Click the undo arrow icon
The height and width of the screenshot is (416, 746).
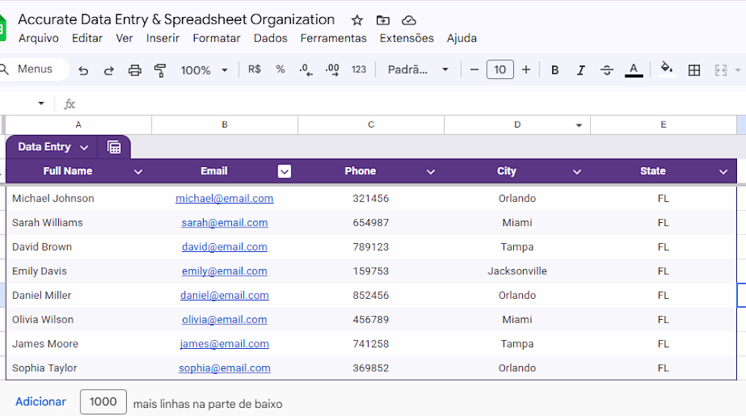84,70
